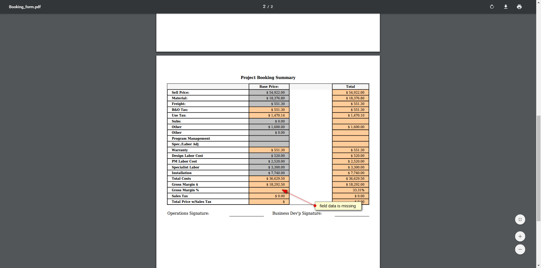Click the scrollbar down arrow
This screenshot has width=541, height=268.
click(x=538, y=266)
